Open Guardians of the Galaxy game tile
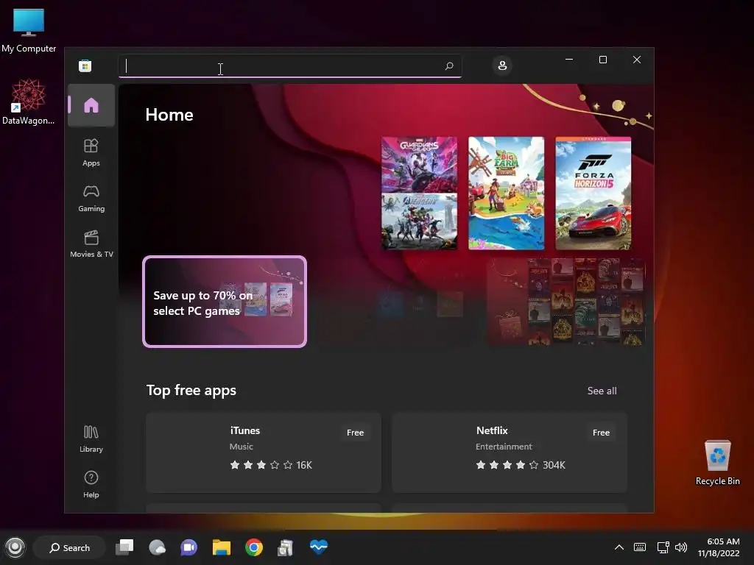 pos(419,164)
